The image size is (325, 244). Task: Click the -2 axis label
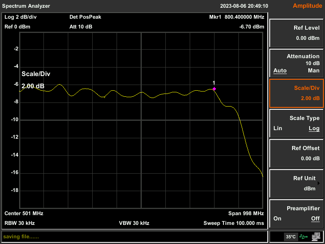pos(16,49)
